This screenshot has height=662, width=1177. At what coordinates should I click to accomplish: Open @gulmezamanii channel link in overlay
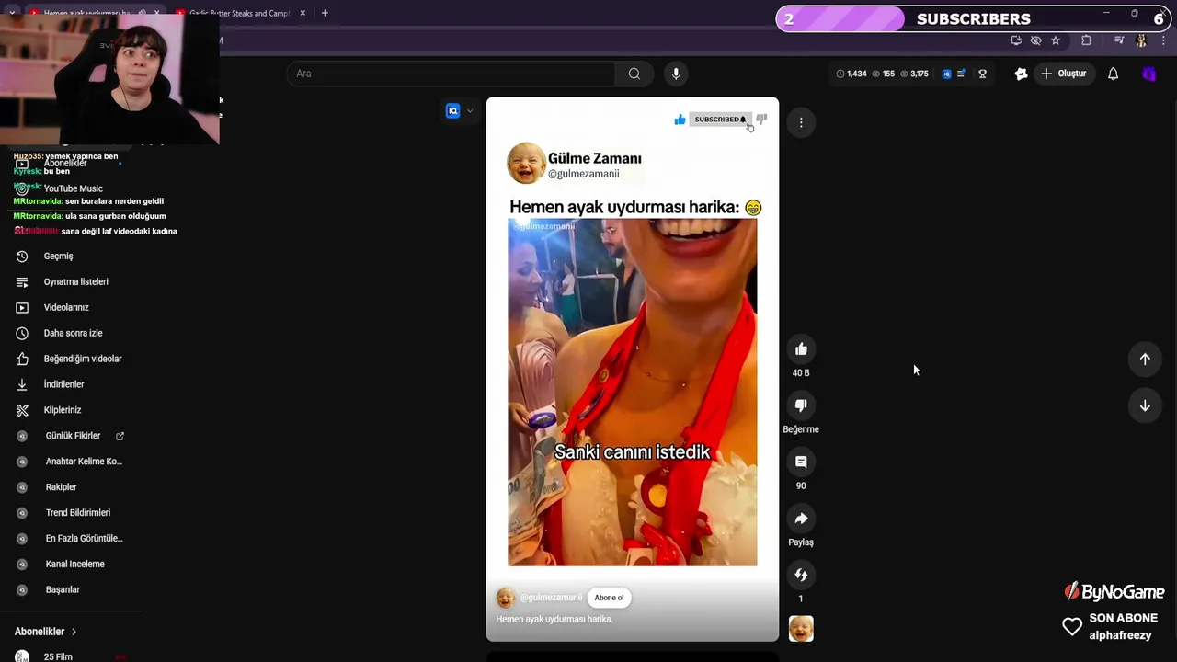(x=551, y=598)
